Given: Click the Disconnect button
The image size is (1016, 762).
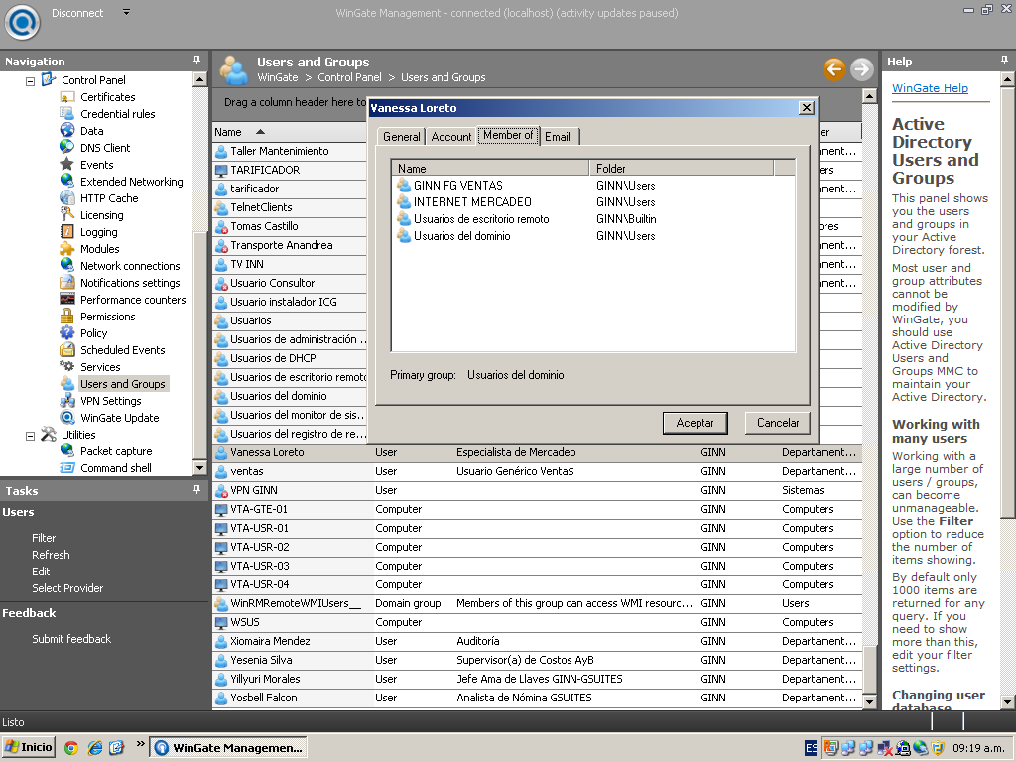Looking at the screenshot, I should pos(77,13).
